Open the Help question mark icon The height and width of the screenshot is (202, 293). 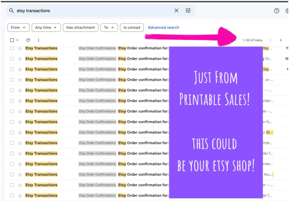click(276, 11)
